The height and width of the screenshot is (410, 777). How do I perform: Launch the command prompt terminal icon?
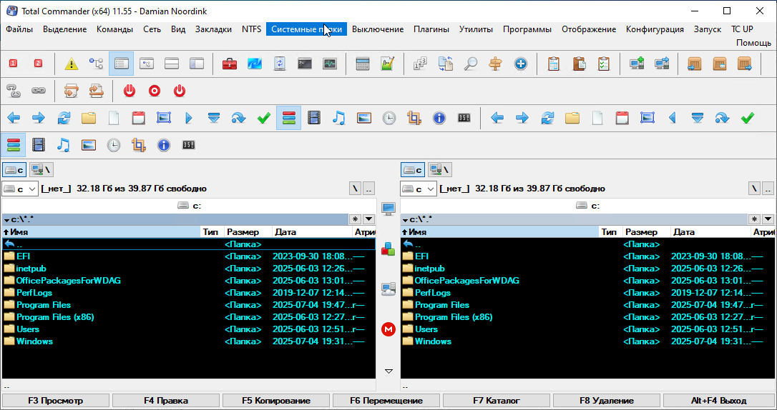pyautogui.click(x=304, y=64)
